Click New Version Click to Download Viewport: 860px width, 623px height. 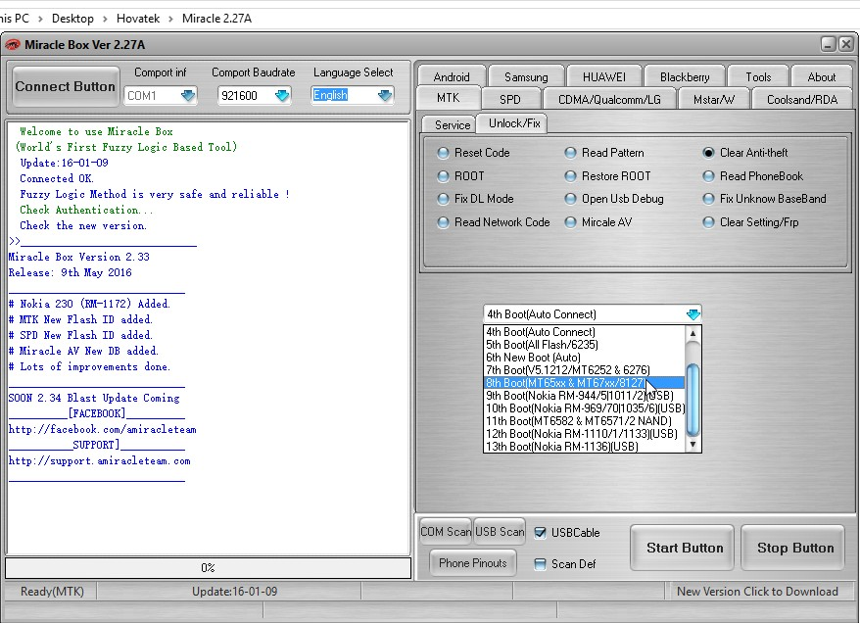[x=757, y=592]
